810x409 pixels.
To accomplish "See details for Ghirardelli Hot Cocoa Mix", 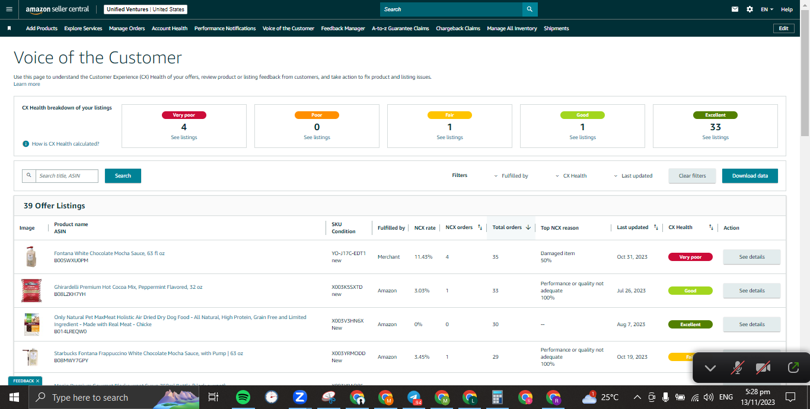I will (x=752, y=291).
